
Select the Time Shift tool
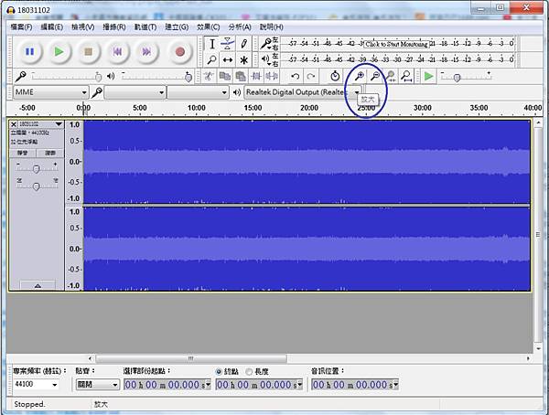point(228,60)
